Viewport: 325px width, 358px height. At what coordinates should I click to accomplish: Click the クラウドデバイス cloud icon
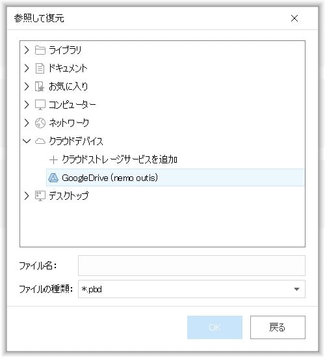click(x=40, y=141)
